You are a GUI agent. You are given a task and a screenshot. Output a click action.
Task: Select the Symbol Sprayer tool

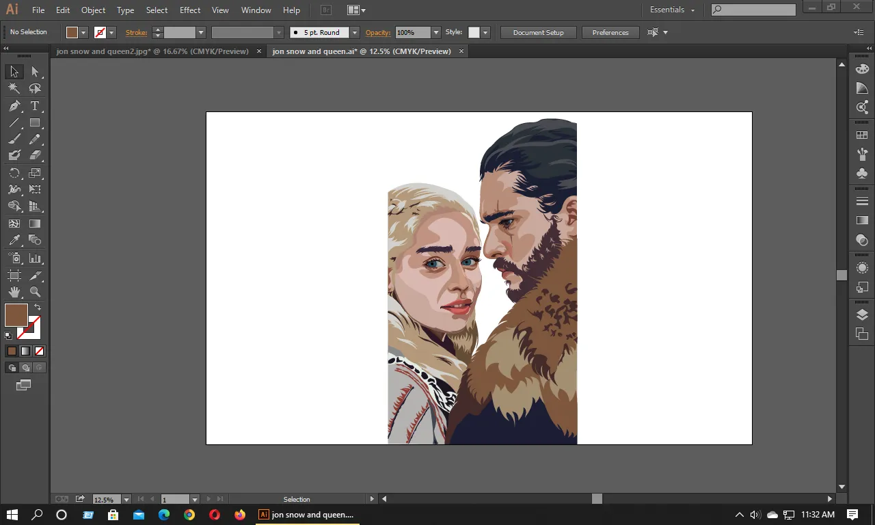pyautogui.click(x=14, y=258)
